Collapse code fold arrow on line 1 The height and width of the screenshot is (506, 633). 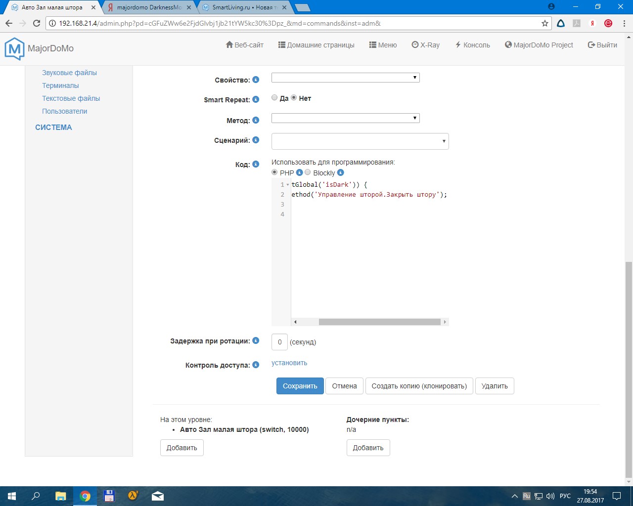[288, 185]
